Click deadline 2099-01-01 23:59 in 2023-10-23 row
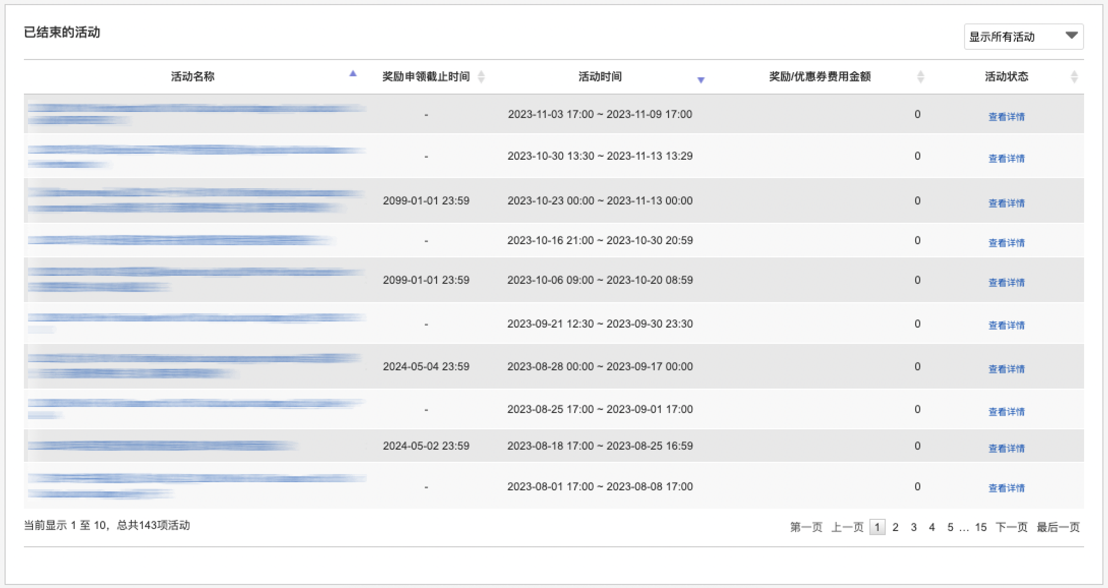1108x588 pixels. (426, 200)
